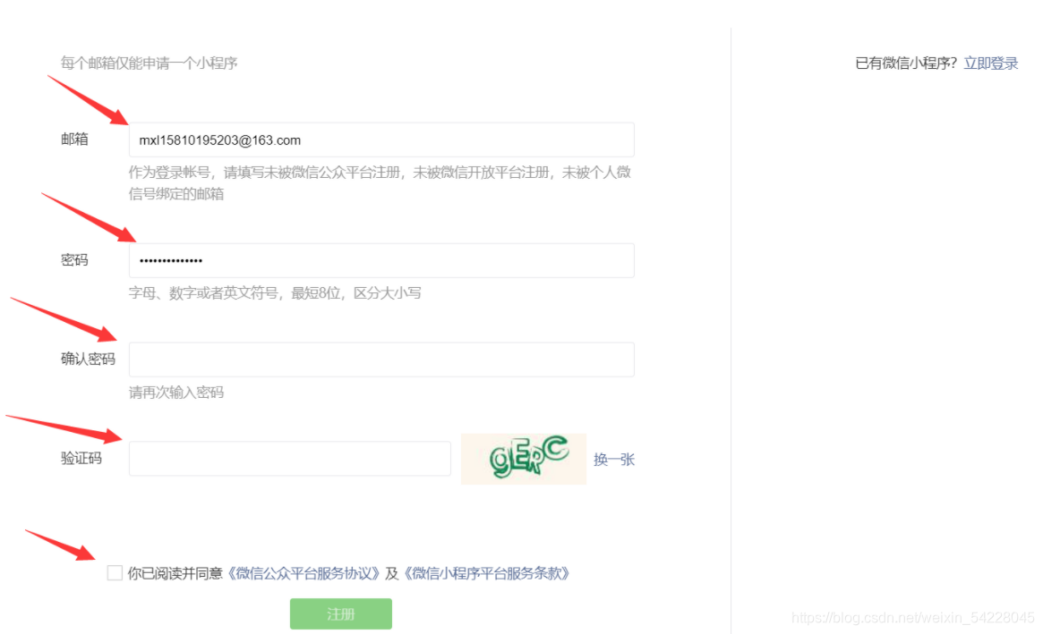Click the green 注册 register button

[340, 613]
